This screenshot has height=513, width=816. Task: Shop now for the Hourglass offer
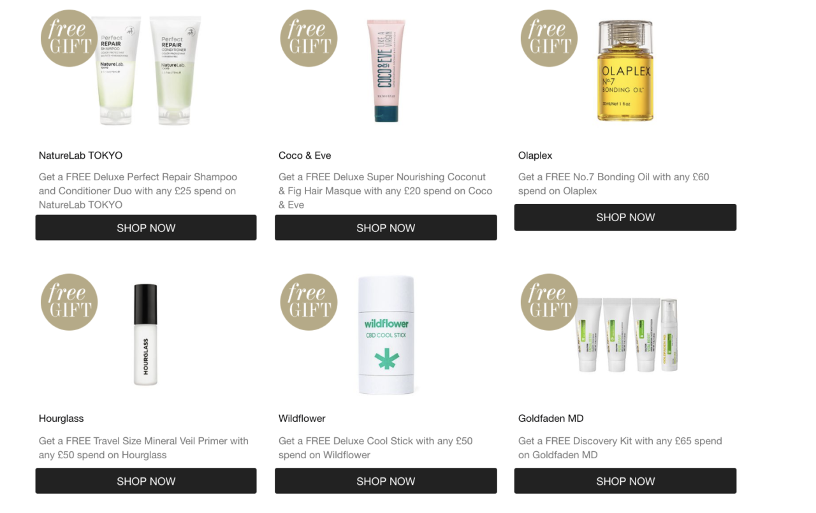point(146,481)
